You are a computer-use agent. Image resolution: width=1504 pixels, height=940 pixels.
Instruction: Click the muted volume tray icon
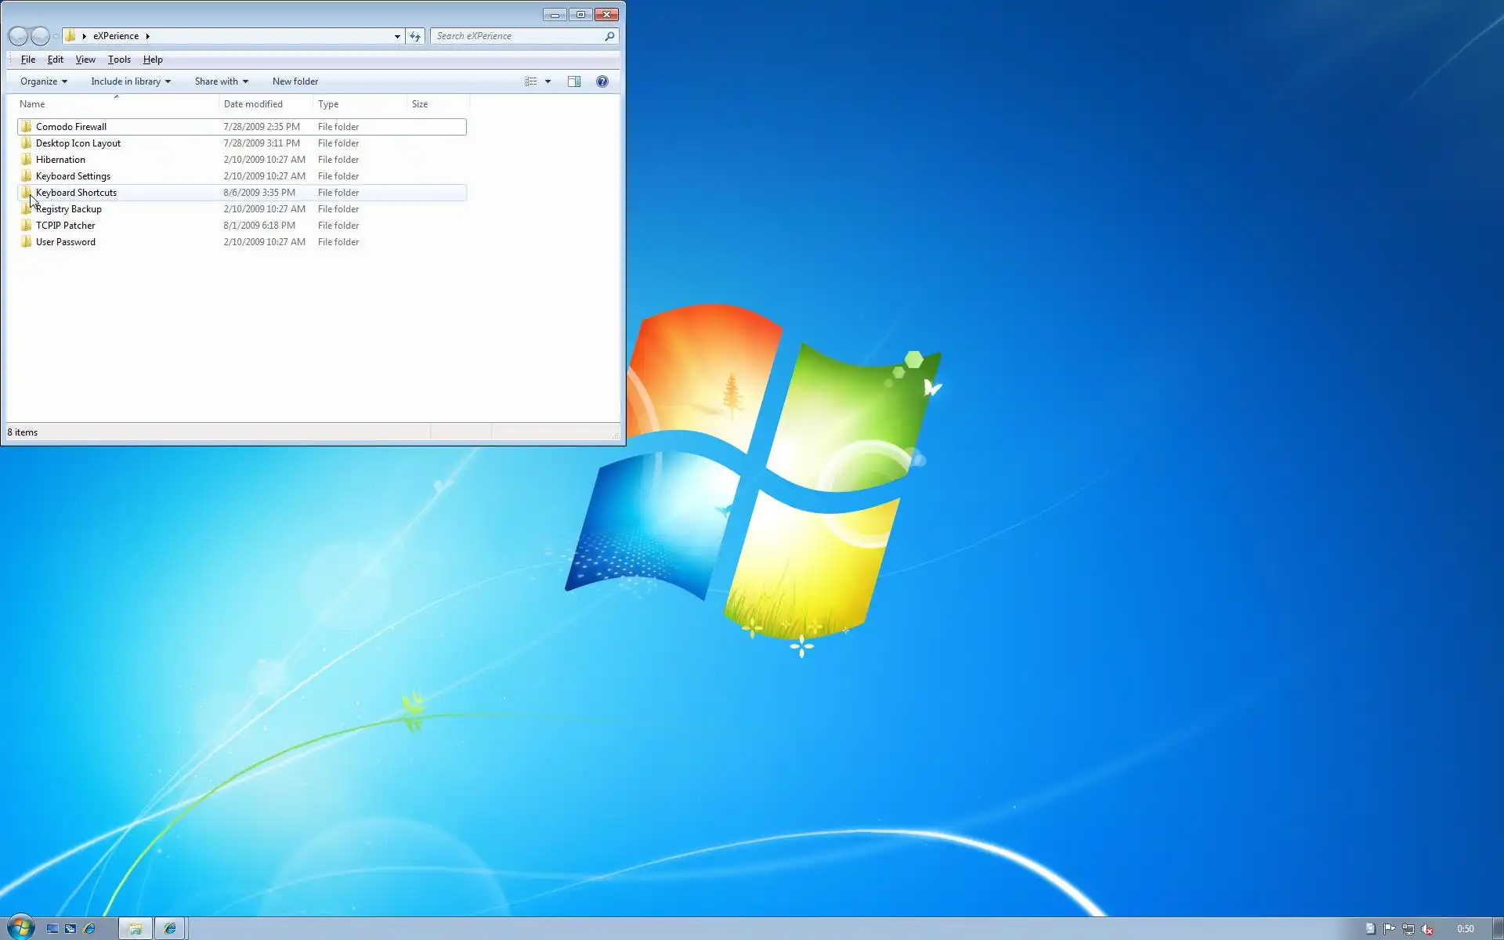click(x=1426, y=929)
